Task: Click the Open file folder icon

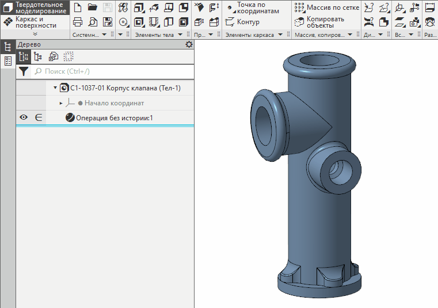Action: tap(92, 7)
